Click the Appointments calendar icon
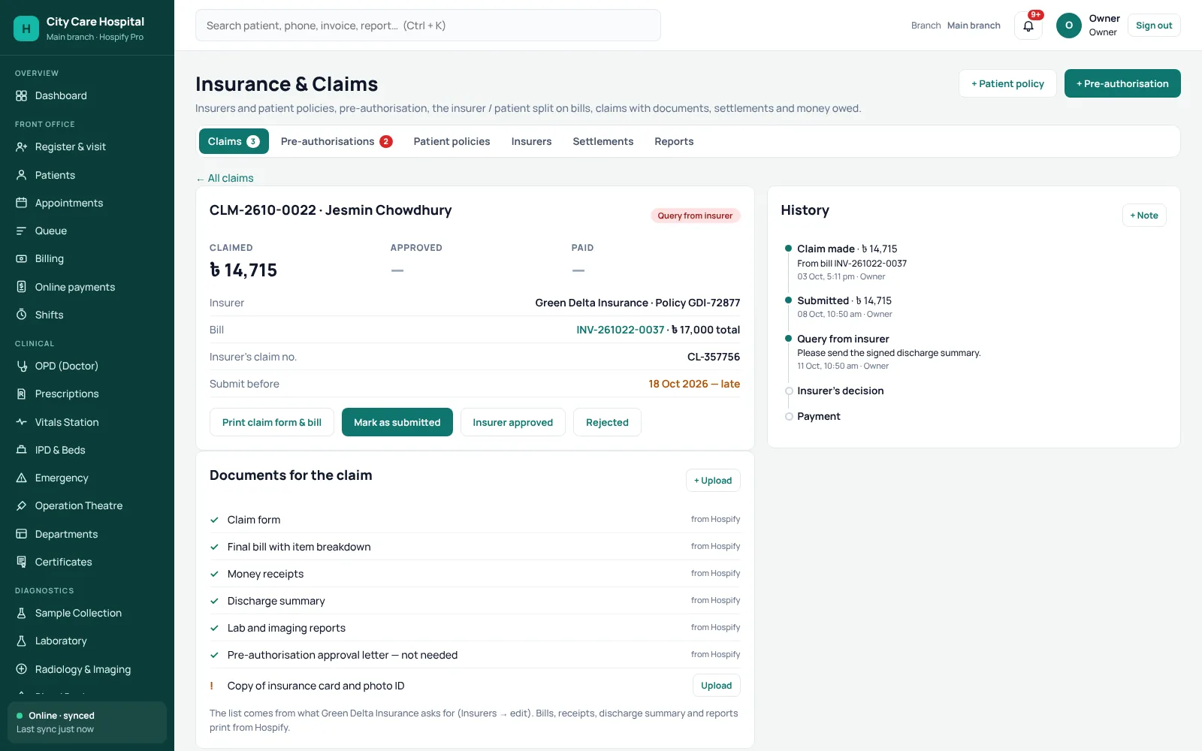Image resolution: width=1202 pixels, height=751 pixels. point(21,203)
